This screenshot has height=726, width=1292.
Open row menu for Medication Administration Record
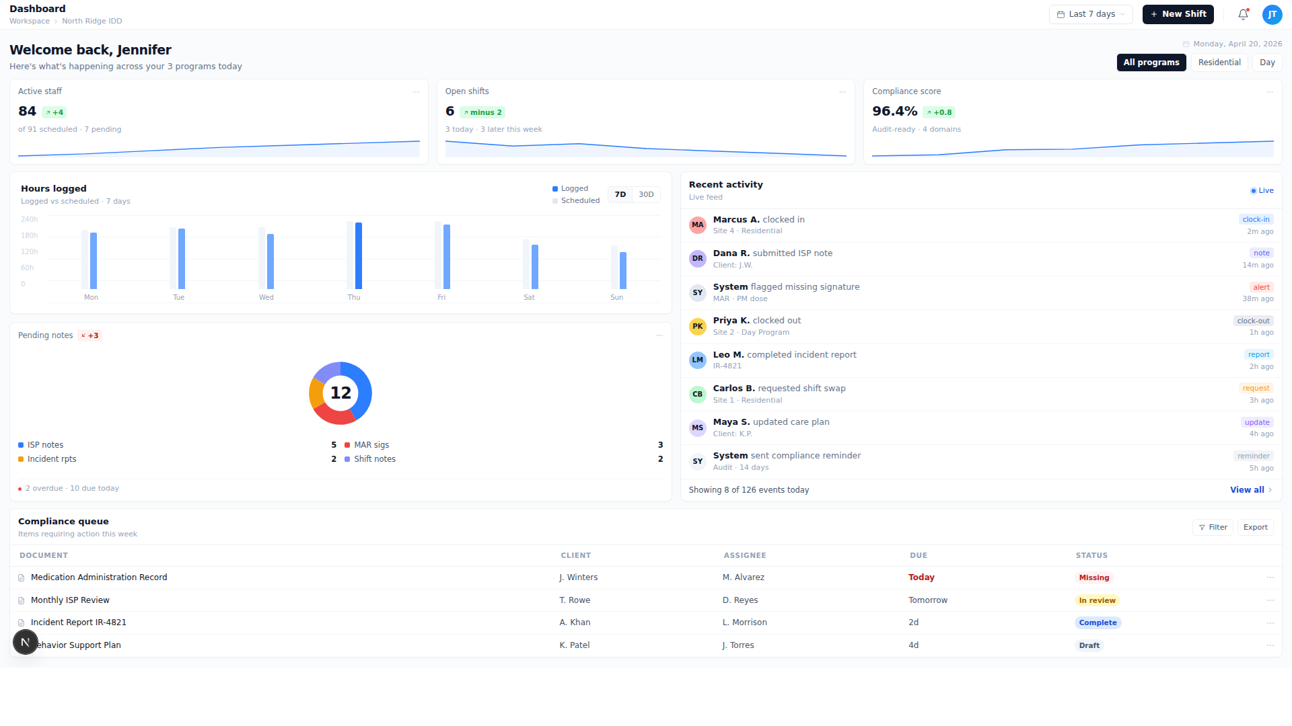[1270, 577]
